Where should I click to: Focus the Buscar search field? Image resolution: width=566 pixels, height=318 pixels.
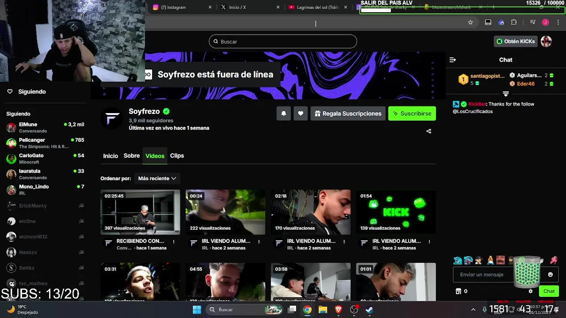point(283,42)
